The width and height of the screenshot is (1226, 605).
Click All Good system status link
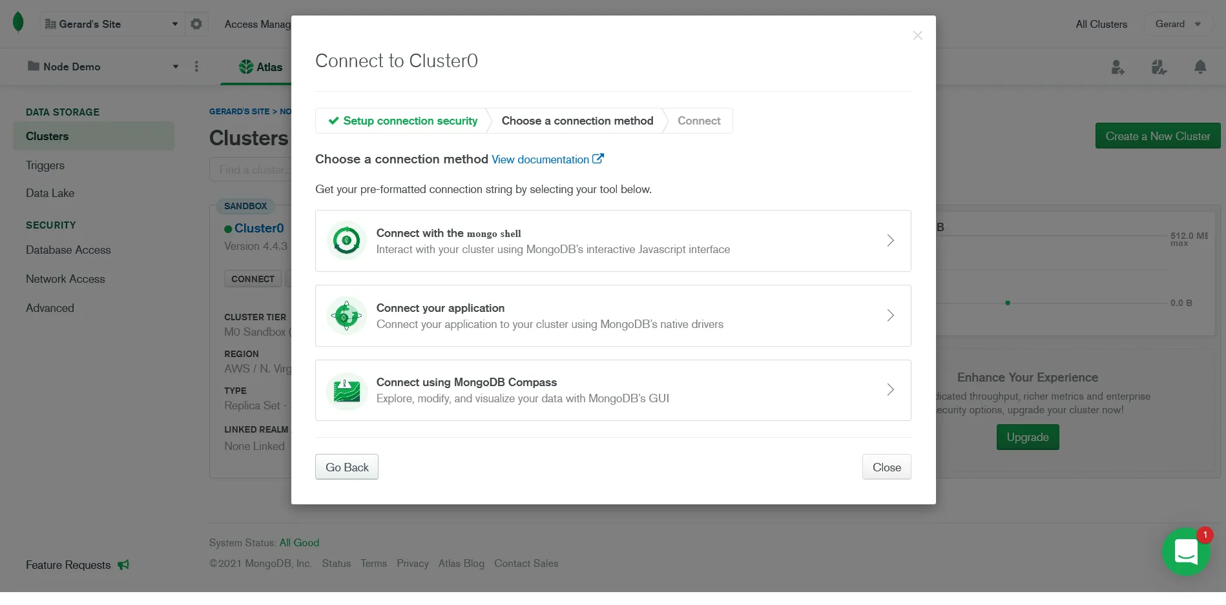[299, 543]
